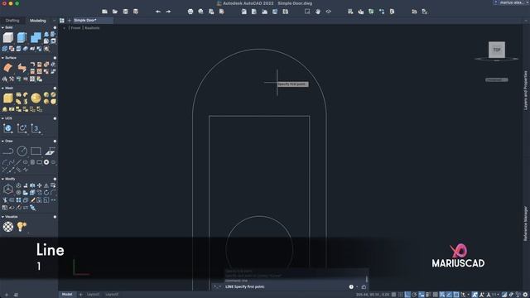Collapse the UCS panel section
This screenshot has height=298, width=530.
coord(2,118)
